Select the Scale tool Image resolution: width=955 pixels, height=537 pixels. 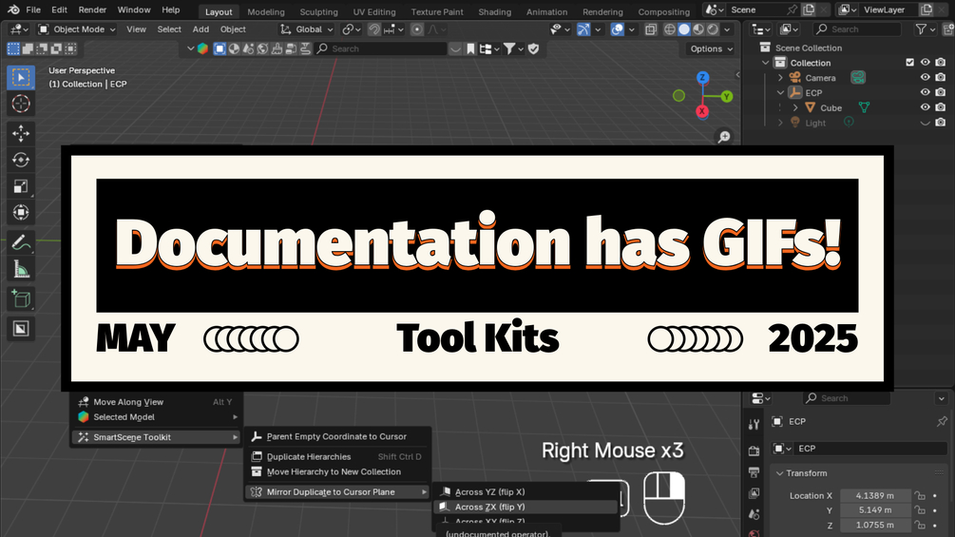pos(21,186)
